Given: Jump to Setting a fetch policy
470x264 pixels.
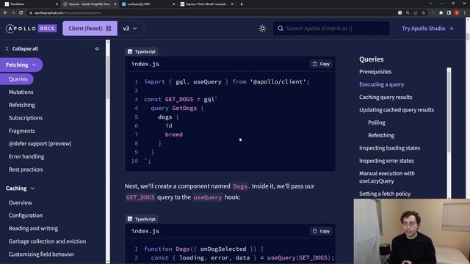Looking at the screenshot, I should [385, 194].
